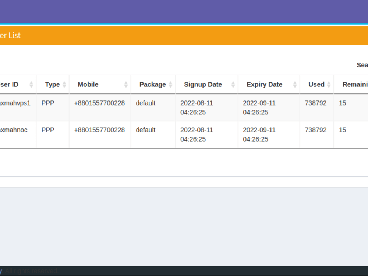Click the sort icon beside Expiry Date header
This screenshot has width=368, height=276.
click(294, 84)
